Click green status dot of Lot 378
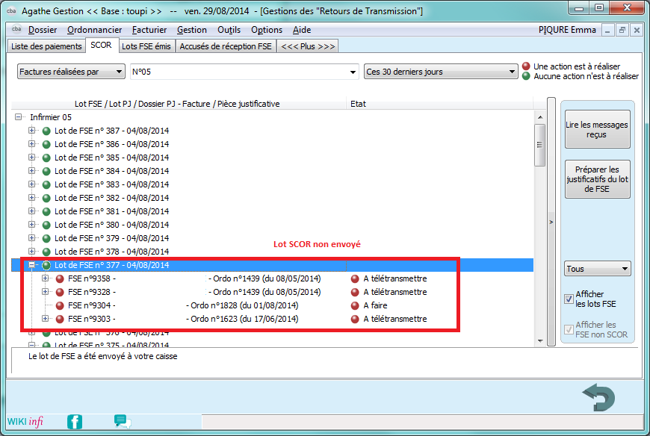650x436 pixels. click(x=46, y=252)
